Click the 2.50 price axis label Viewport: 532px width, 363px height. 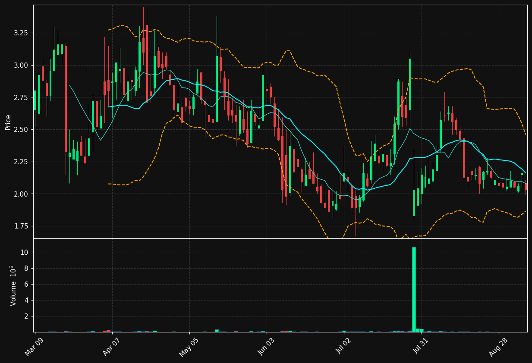pos(22,130)
